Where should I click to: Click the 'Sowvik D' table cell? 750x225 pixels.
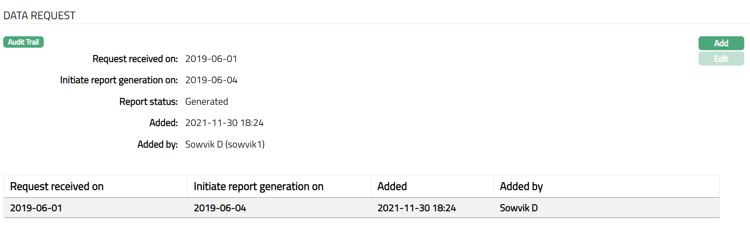519,208
